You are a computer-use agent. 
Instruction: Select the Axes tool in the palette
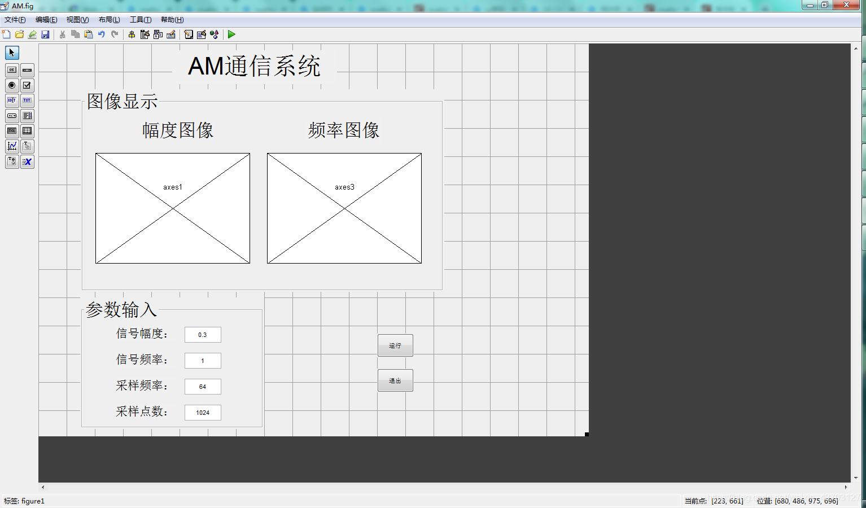[11, 146]
